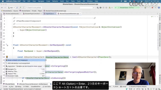Image resolution: width=161 pixels, height=90 pixels.
Task: Open the Build tool window button
Action: [x=116, y=86]
